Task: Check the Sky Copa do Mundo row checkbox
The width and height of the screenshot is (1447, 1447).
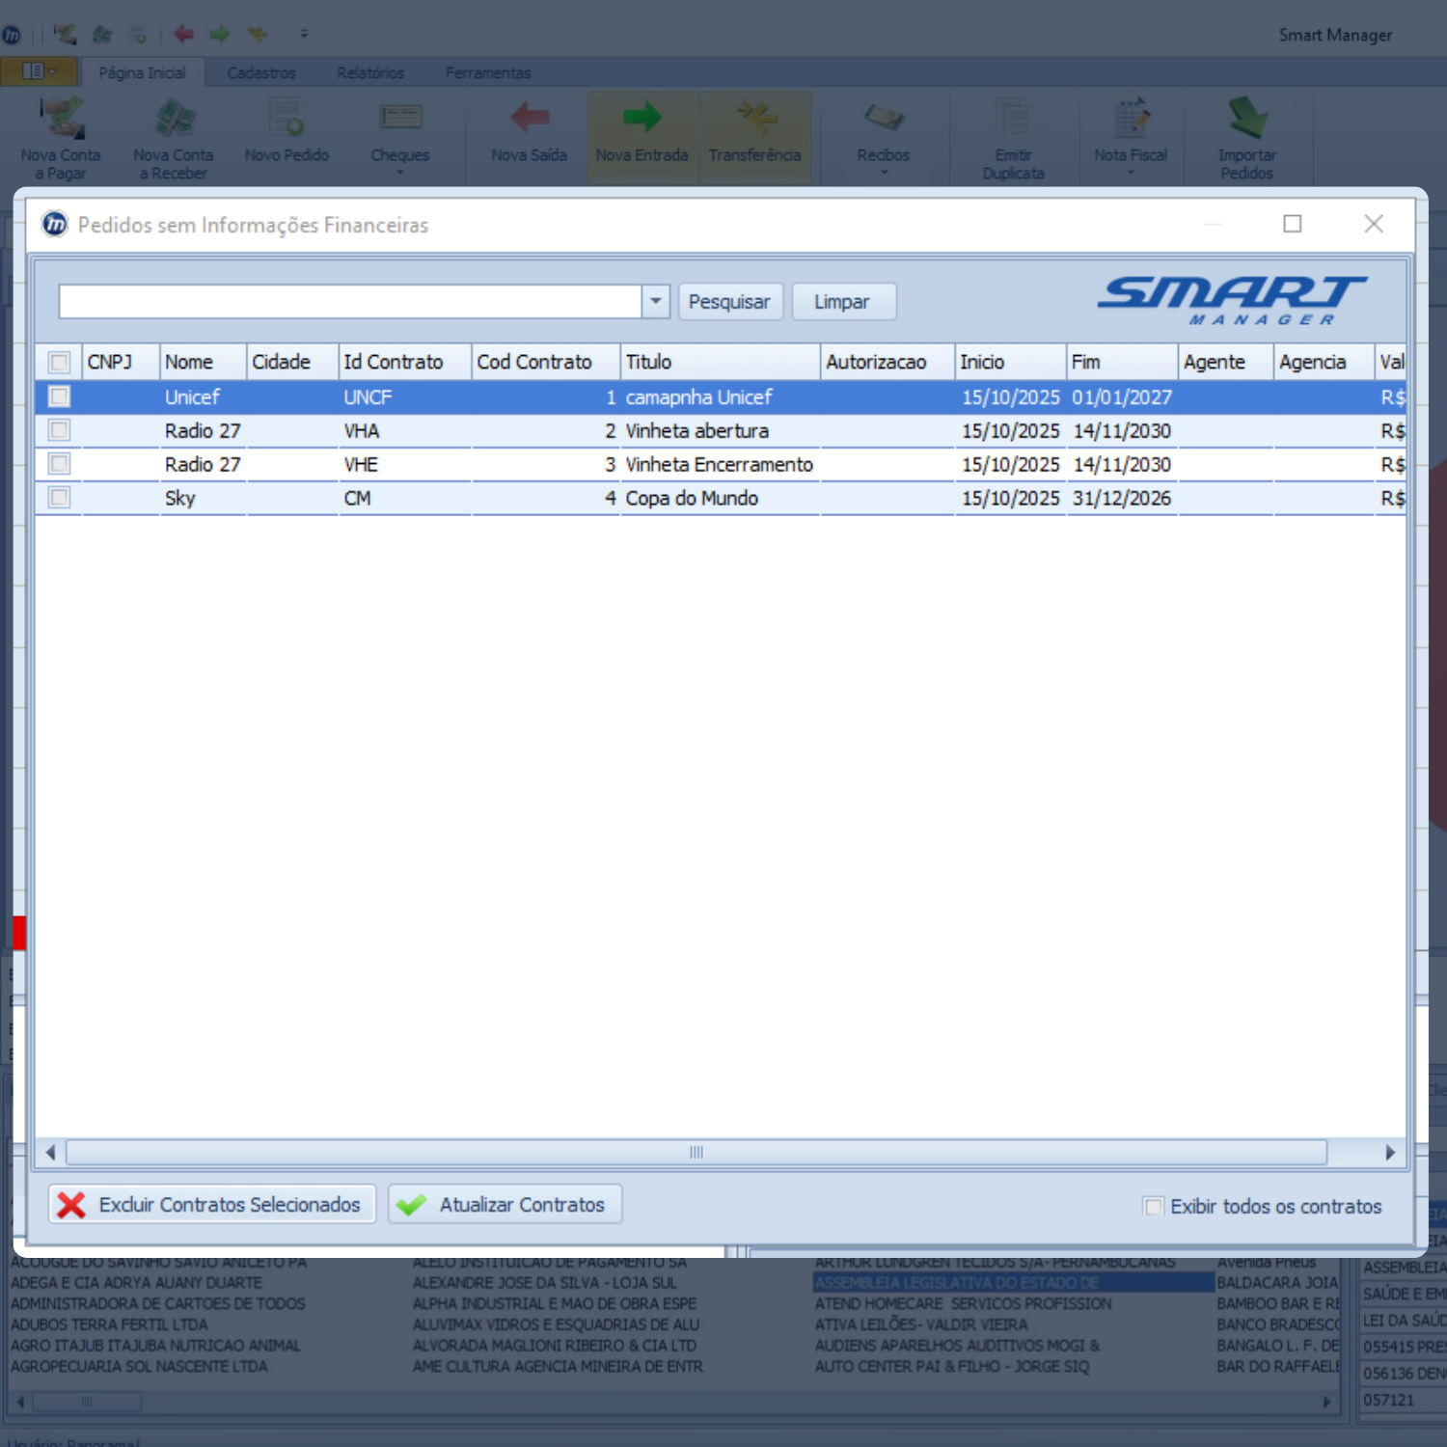Action: [x=59, y=498]
